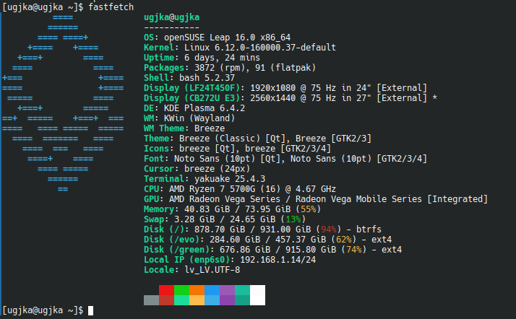Select the 'Icons: breeze [Qt]' line
Screen dimensions: 516x319
pyautogui.click(x=237, y=149)
